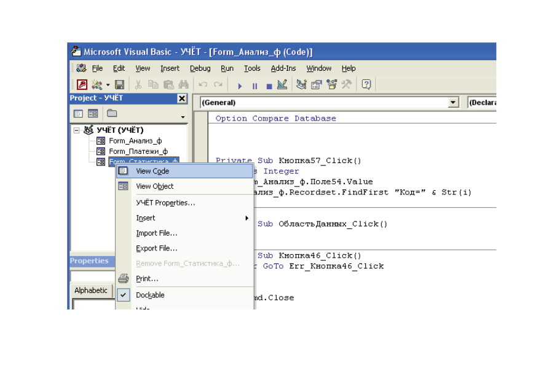The image size is (549, 387).
Task: Click the Toggle Folders icon in Project pane
Action: pyautogui.click(x=112, y=113)
